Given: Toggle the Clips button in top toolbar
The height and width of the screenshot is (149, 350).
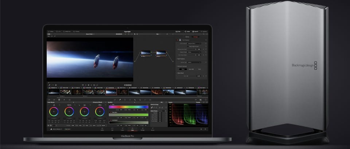Looking at the screenshot, I should (179, 31).
